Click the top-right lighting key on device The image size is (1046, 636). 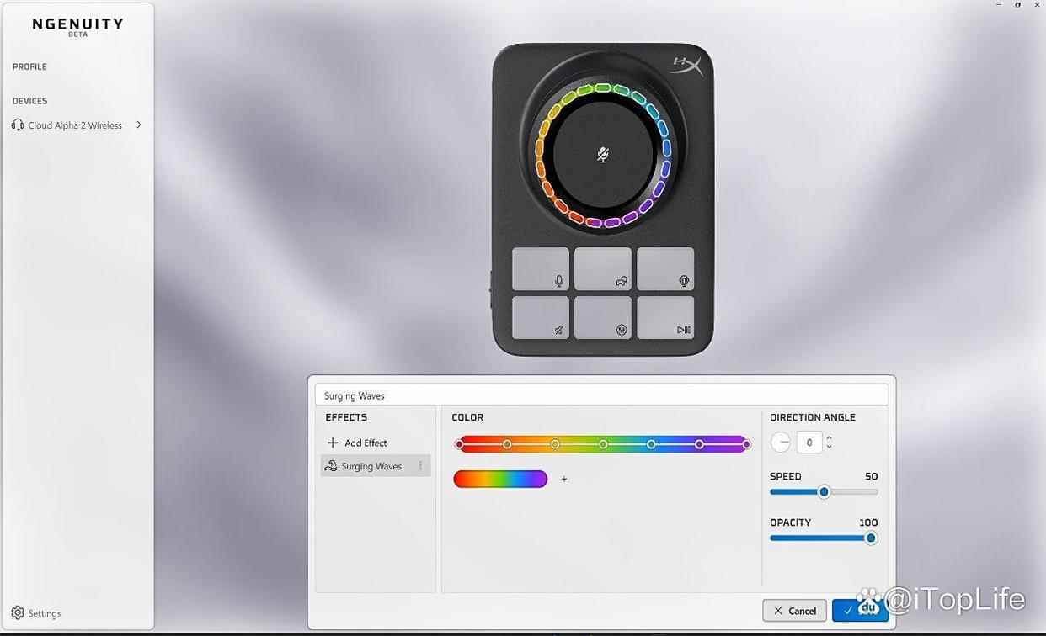click(665, 269)
